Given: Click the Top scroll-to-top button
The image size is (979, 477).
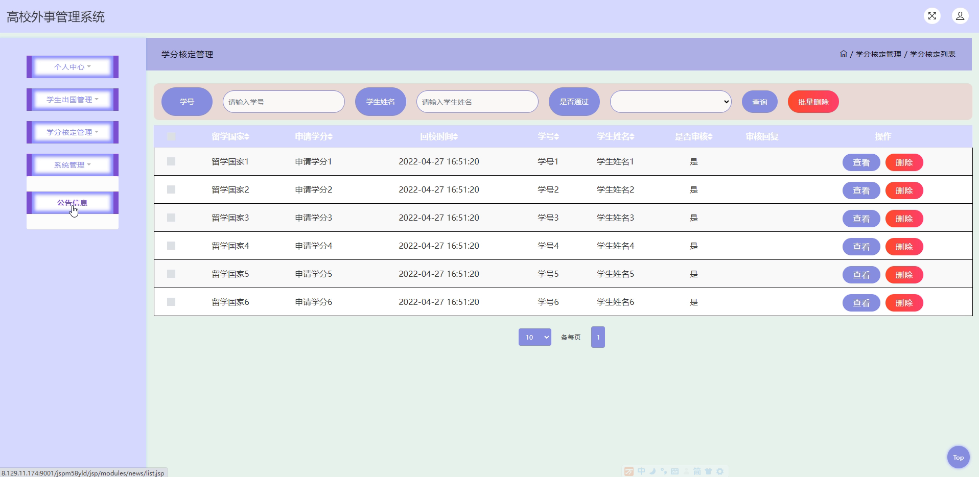Looking at the screenshot, I should (x=958, y=457).
